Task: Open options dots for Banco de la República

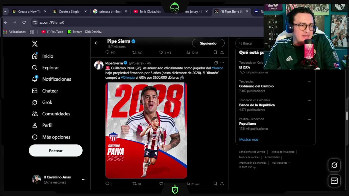Action: [309, 101]
